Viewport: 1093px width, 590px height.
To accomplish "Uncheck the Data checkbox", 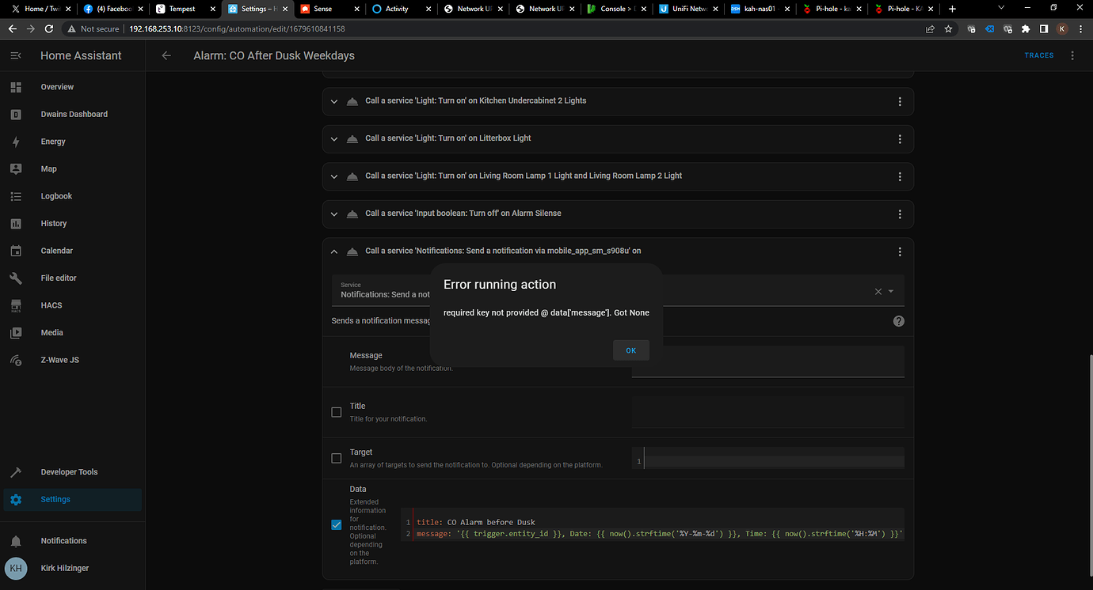I will tap(337, 524).
